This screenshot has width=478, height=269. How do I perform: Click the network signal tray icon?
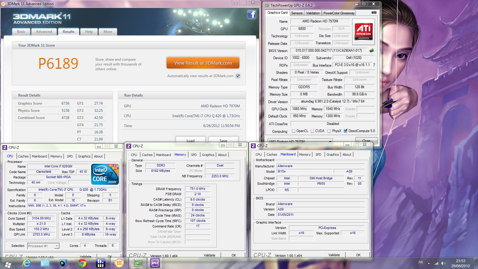(436, 263)
